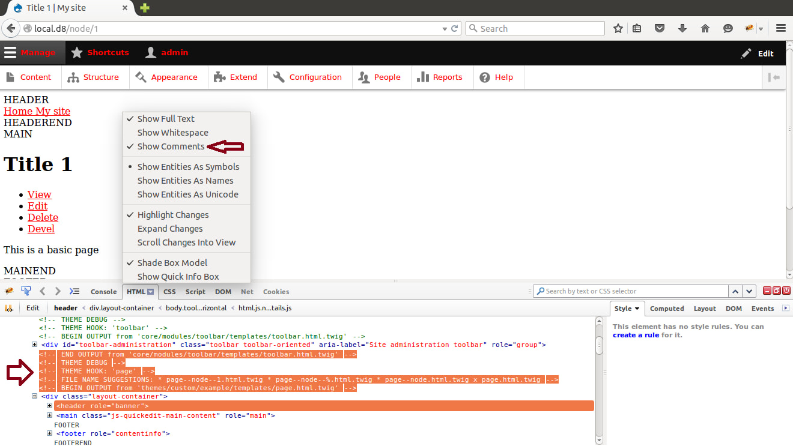793x446 pixels.
Task: Open the Computed side panel tab
Action: (667, 309)
